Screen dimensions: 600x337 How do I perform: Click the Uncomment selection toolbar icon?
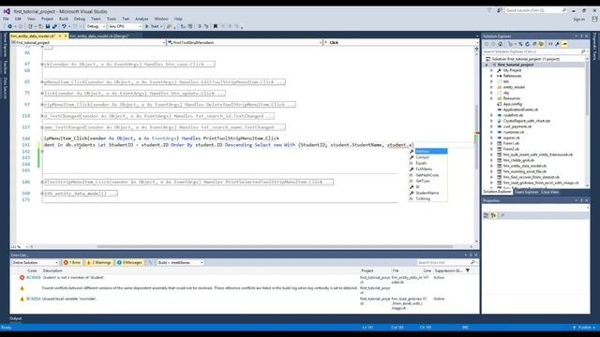point(206,26)
